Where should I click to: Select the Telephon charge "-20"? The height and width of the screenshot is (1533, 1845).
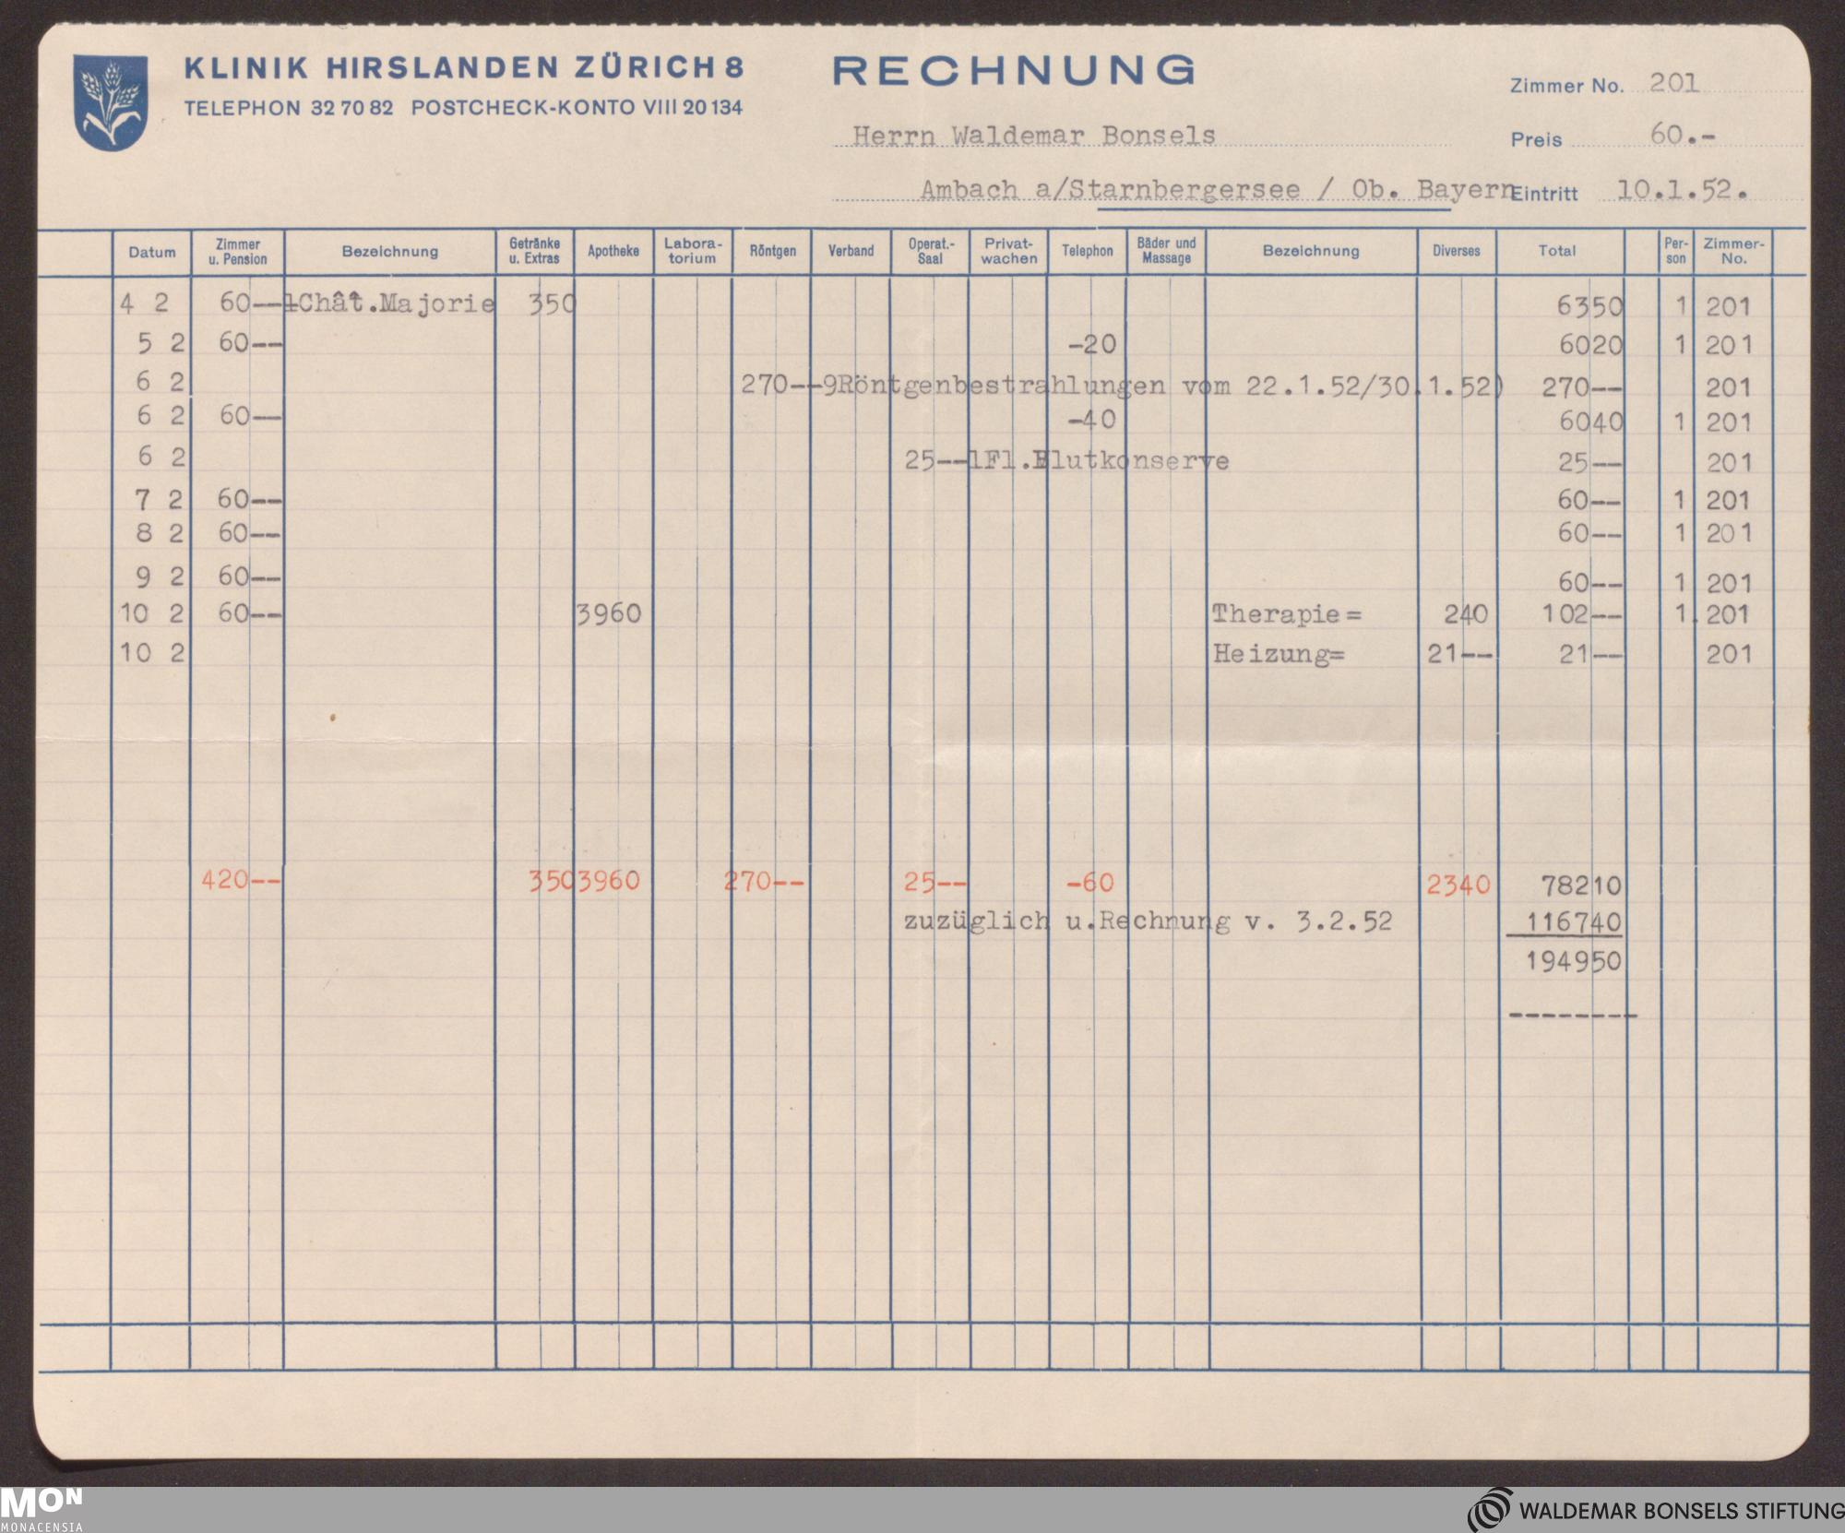click(x=1091, y=345)
